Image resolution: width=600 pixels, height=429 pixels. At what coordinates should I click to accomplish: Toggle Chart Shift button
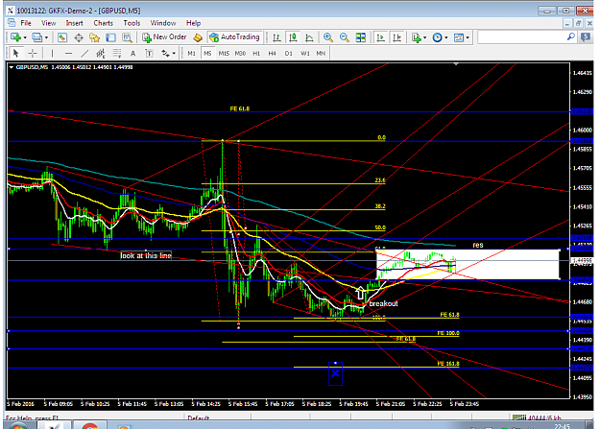[397, 37]
